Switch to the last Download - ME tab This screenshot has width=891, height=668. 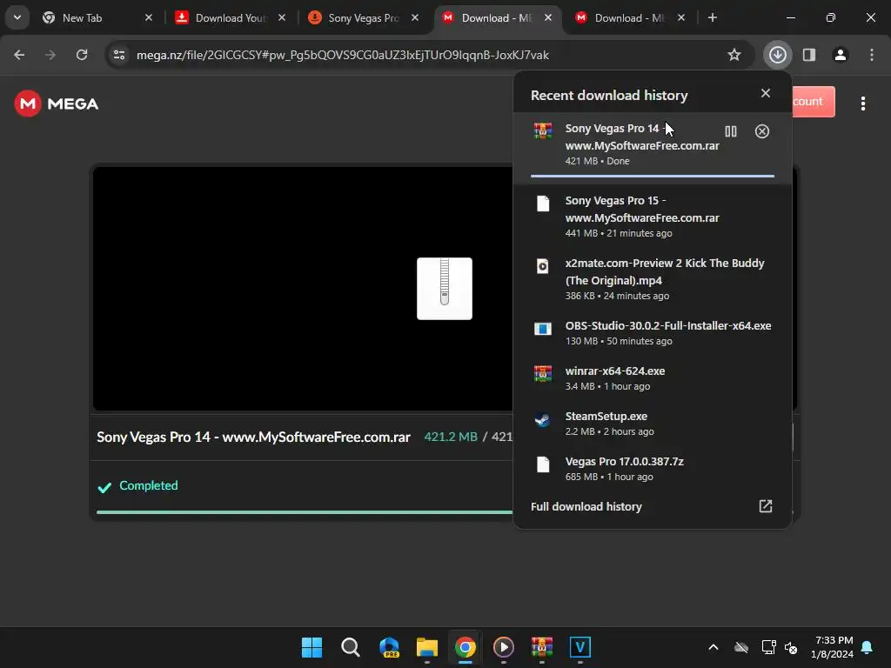click(629, 18)
